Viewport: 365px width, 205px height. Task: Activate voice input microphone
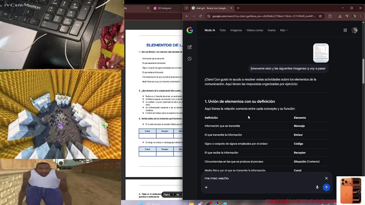point(317,187)
